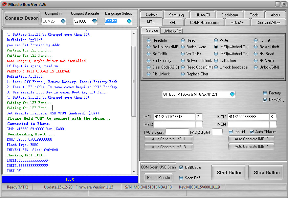Enable the Factory checkbox
288x198 pixels.
tap(265, 93)
